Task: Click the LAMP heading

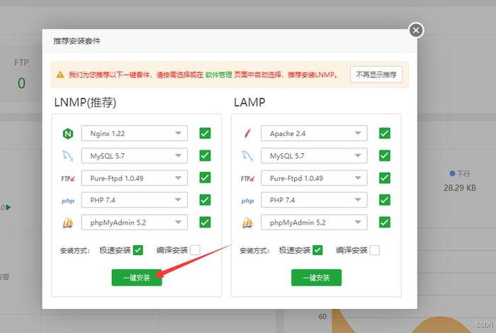Action: [249, 102]
